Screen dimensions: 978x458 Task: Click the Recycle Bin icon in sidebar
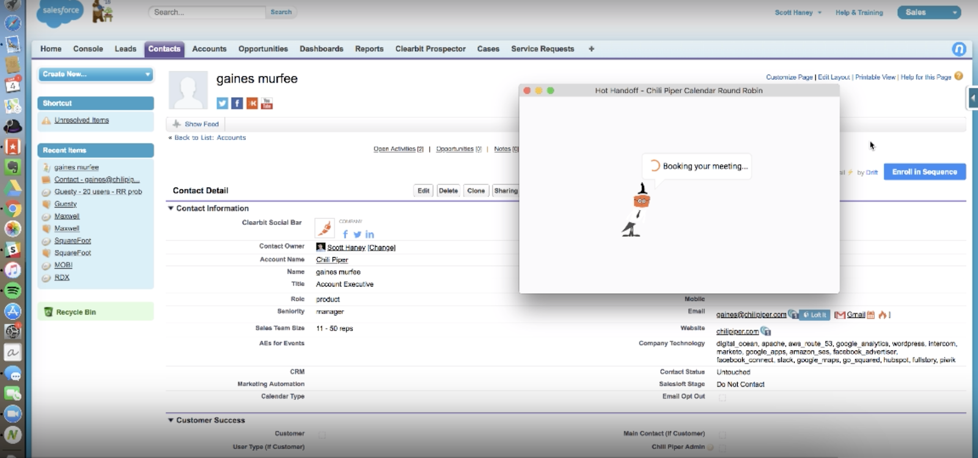pyautogui.click(x=48, y=312)
